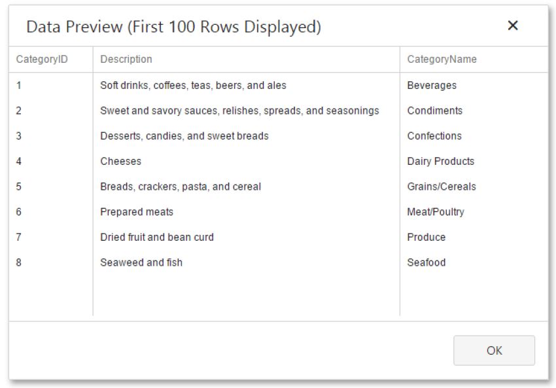
Task: Select the Breads, crackers, pasta description
Action: pos(181,186)
